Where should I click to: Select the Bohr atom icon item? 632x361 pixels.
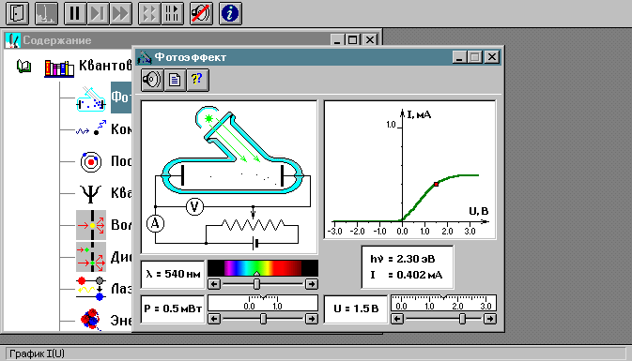91,161
